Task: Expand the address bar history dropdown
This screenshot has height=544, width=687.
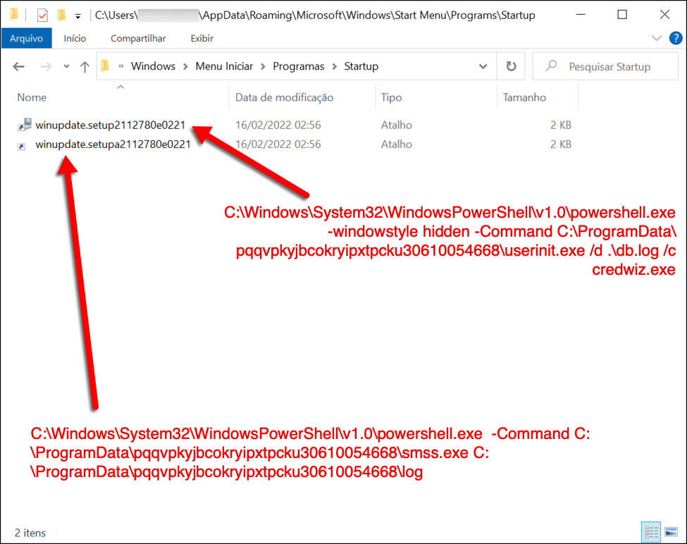Action: coord(483,67)
